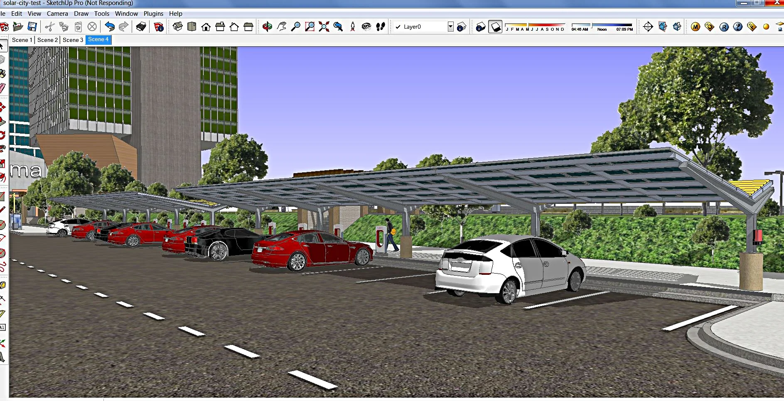Toggle Show/Hide Shadows button
Viewport: 784px width, 401px height.
coord(495,27)
